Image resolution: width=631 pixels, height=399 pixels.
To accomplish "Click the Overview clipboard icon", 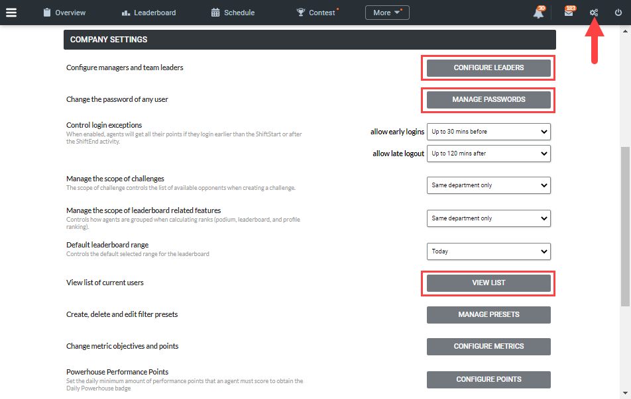I will click(47, 13).
